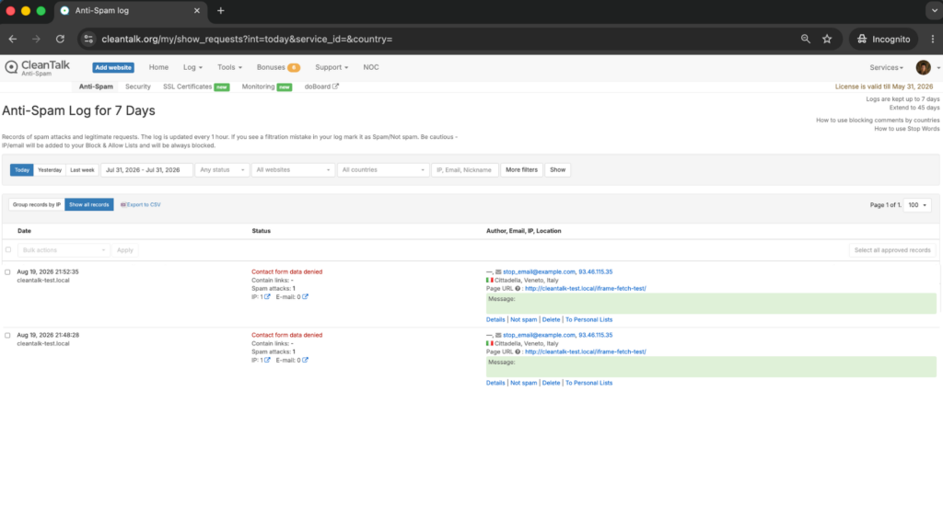Click the tab search chevron in title bar

(934, 11)
